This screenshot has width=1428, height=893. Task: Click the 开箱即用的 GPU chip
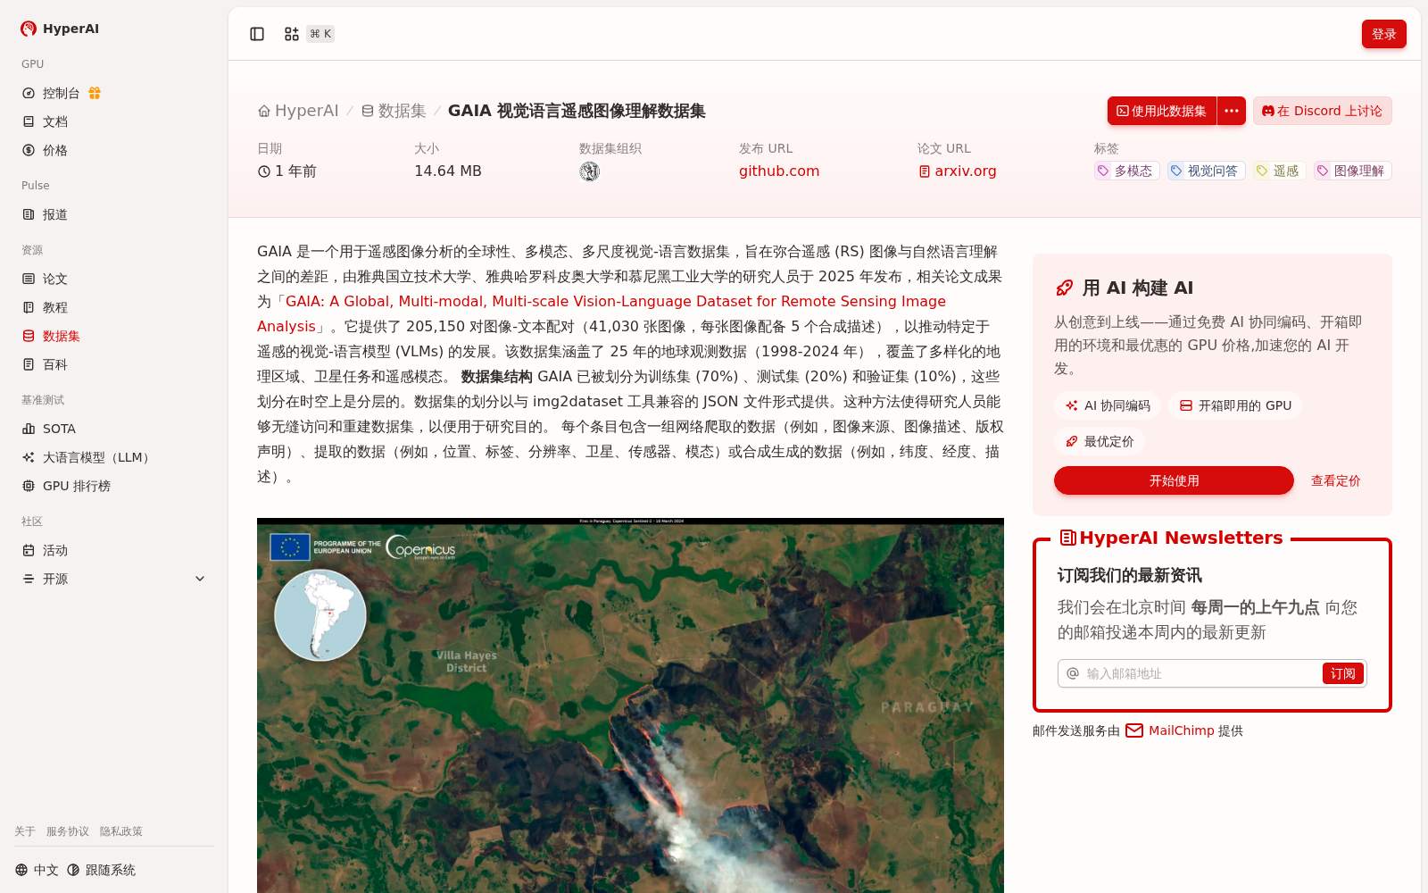tap(1235, 405)
